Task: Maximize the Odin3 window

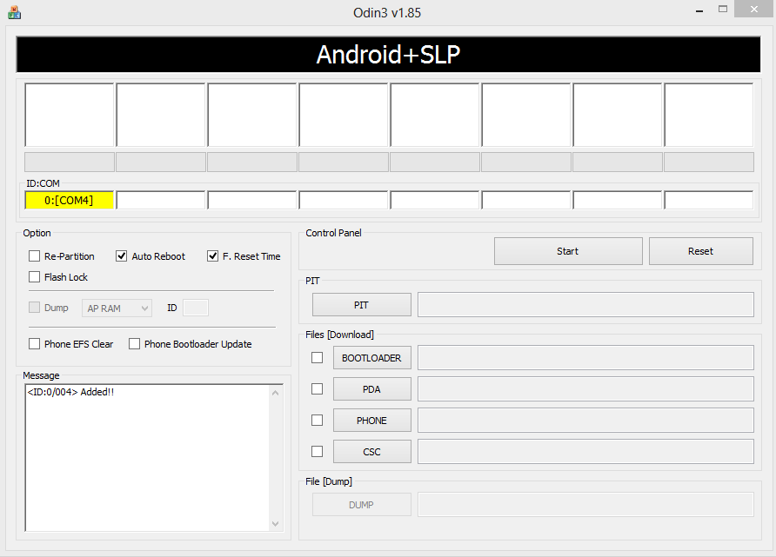Action: [723, 10]
